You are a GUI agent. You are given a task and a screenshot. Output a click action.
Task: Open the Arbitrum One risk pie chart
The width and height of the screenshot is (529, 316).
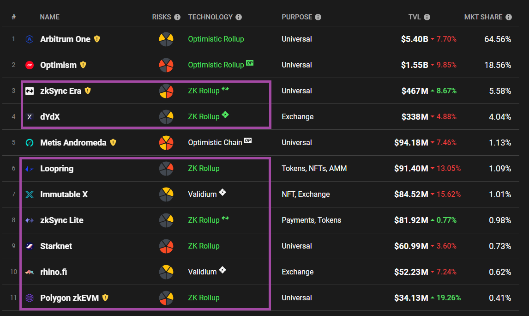[166, 39]
